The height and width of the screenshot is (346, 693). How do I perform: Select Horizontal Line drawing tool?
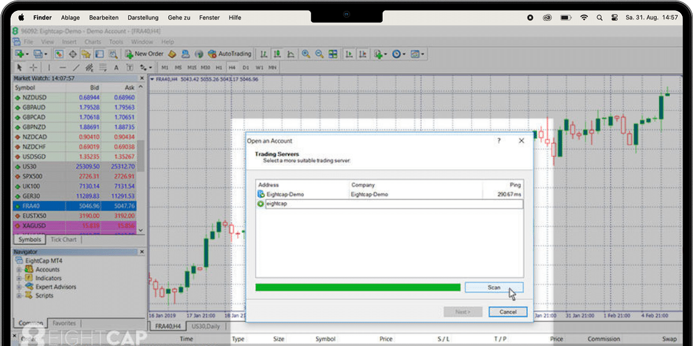tap(62, 67)
